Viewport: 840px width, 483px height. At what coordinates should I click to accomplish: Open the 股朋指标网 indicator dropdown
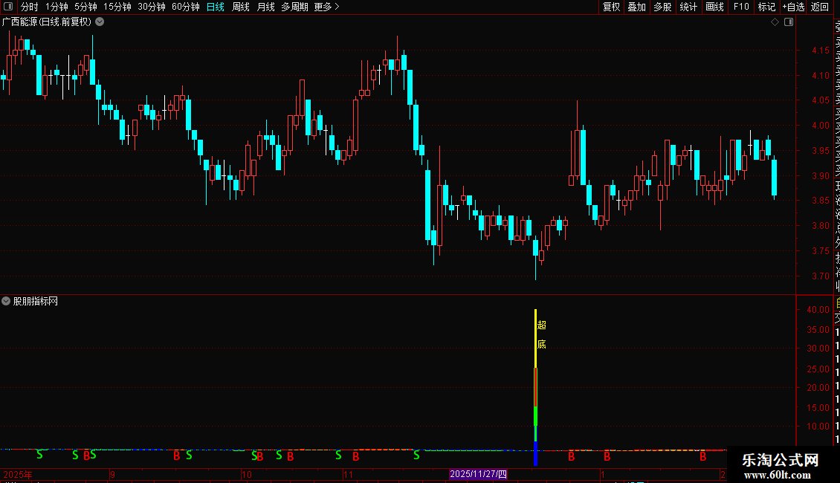point(6,301)
